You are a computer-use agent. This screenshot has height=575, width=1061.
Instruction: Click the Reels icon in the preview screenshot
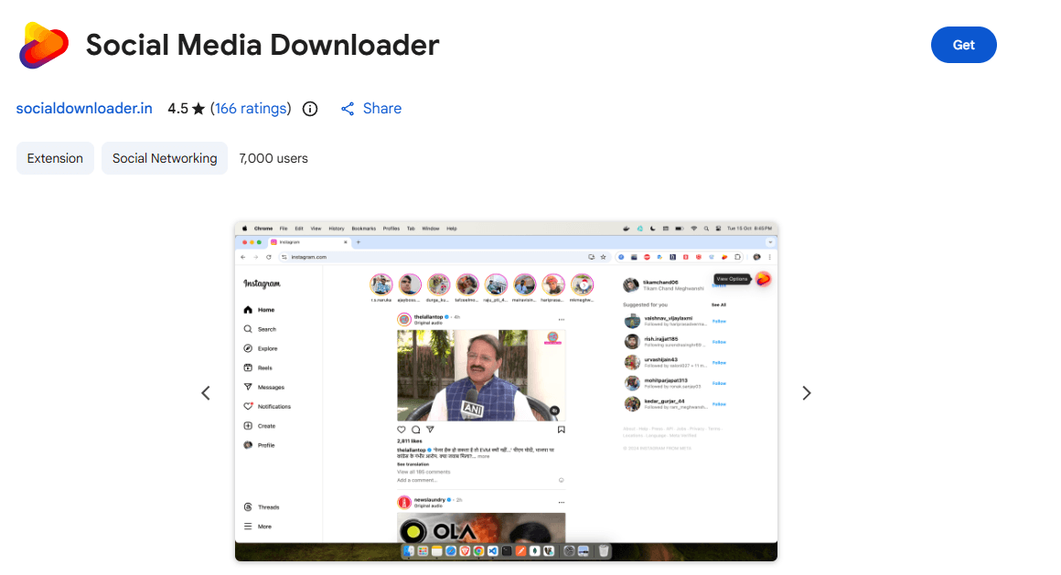[x=248, y=368]
